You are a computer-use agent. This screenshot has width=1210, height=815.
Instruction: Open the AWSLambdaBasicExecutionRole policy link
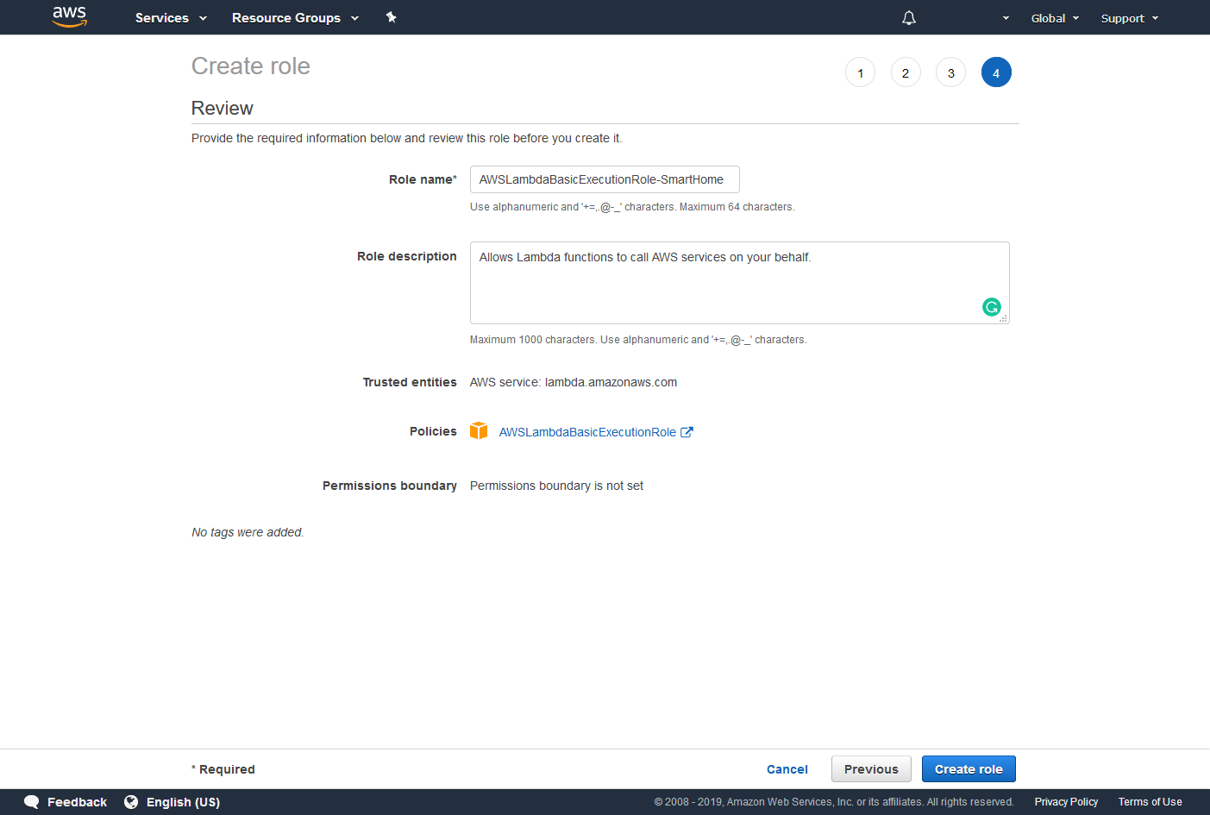(x=587, y=432)
